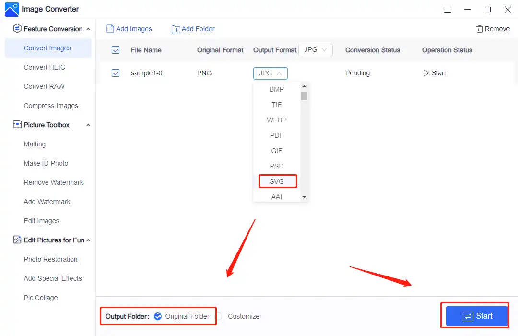The width and height of the screenshot is (518, 336).
Task: Click the Add Folder icon
Action: pos(176,29)
